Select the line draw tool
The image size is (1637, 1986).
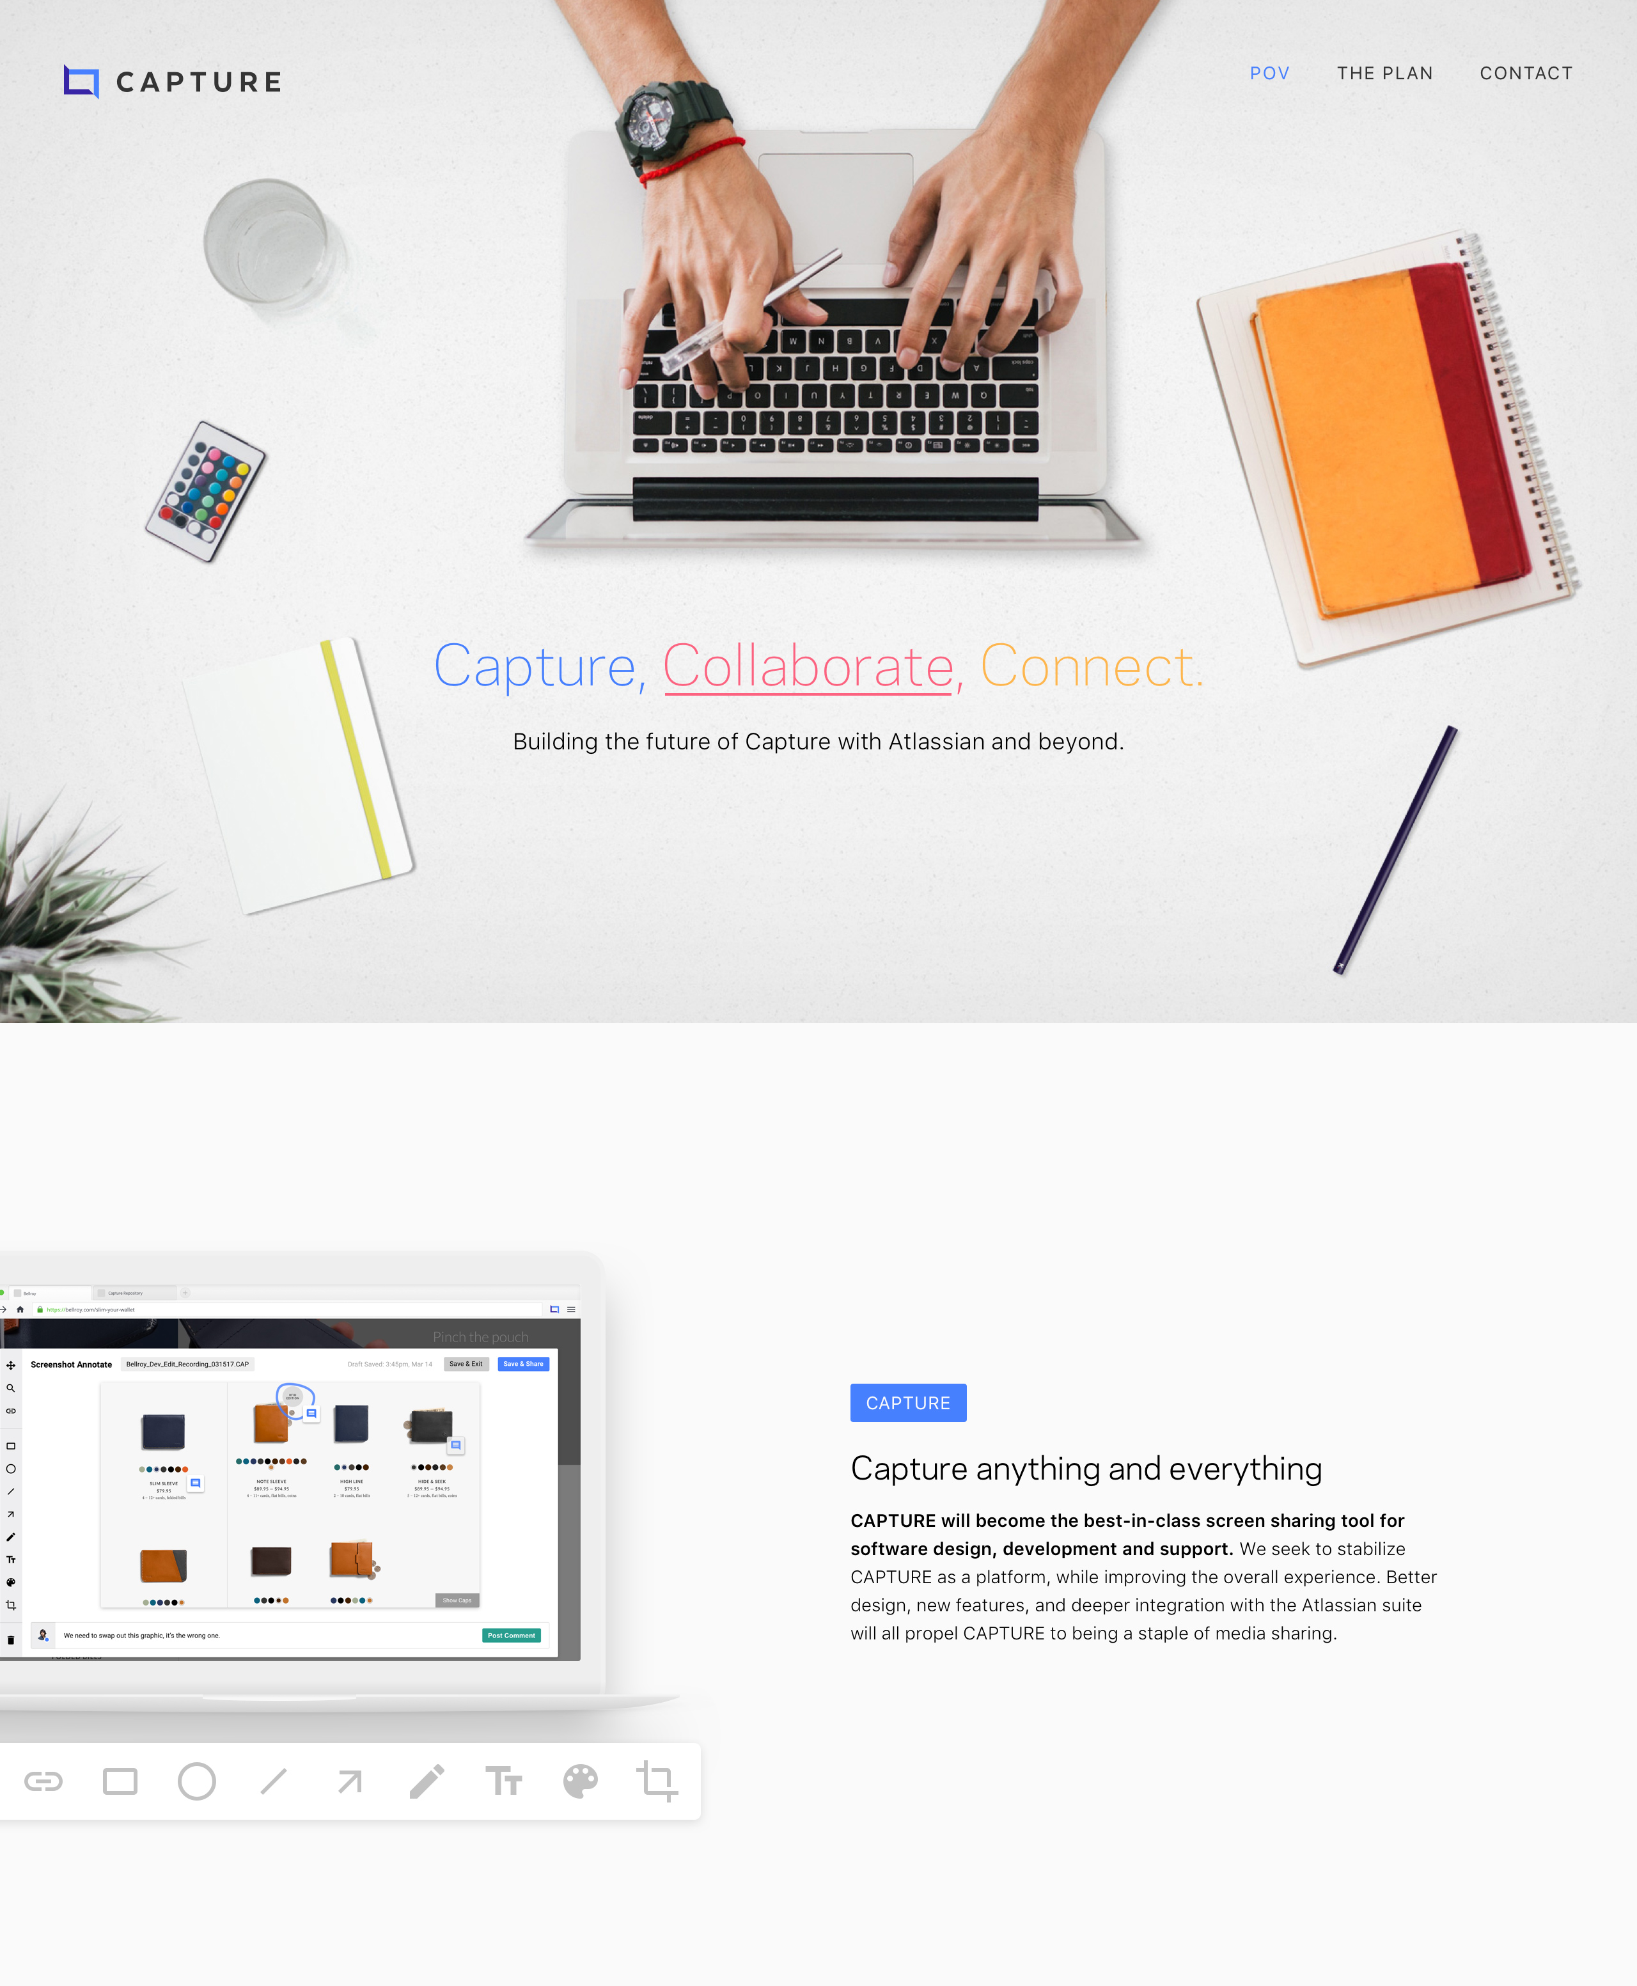tap(274, 1780)
